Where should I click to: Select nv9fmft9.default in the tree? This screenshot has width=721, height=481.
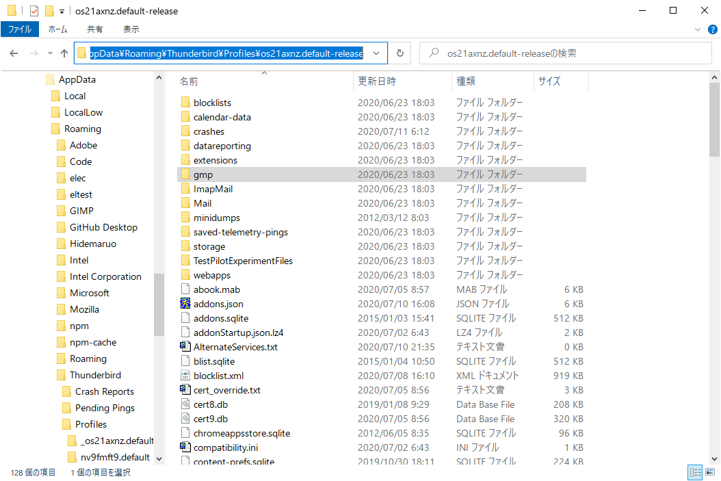click(115, 457)
